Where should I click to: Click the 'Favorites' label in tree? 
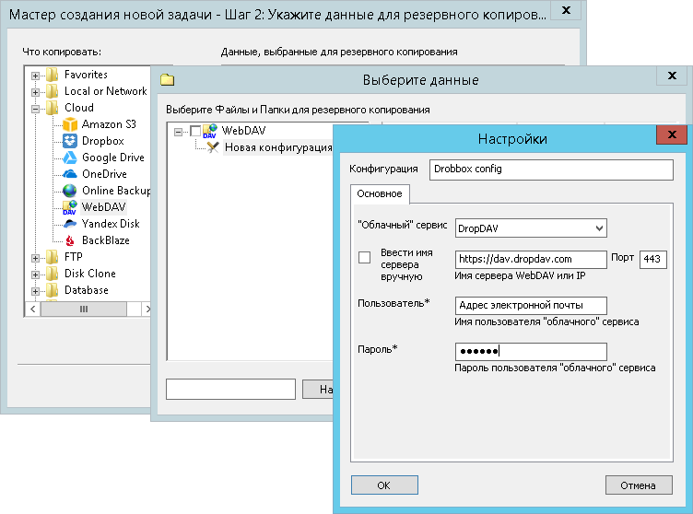tap(86, 75)
